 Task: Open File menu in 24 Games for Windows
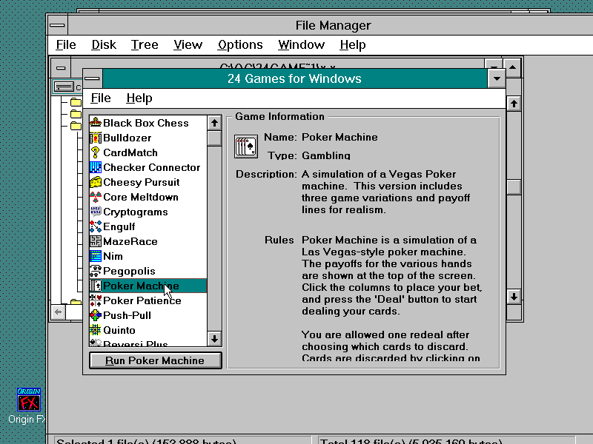pyautogui.click(x=101, y=98)
